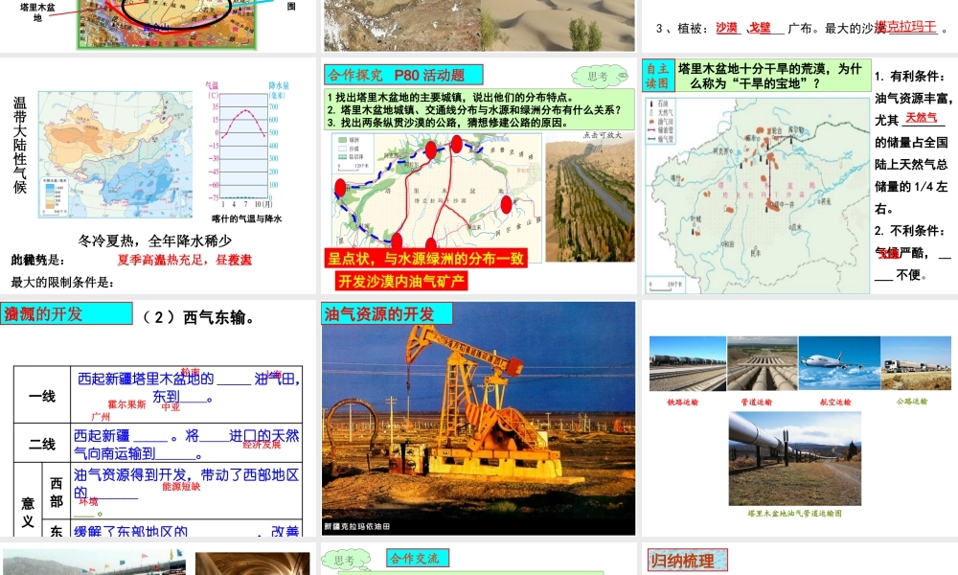This screenshot has height=575, width=958.
Task: Open the 航空运输 airplane photo
Action: click(839, 363)
